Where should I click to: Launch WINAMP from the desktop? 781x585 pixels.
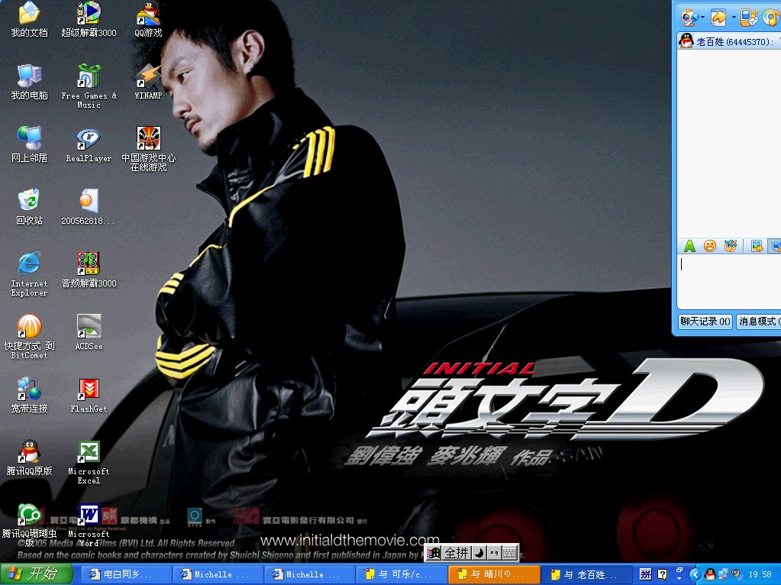coord(148,76)
